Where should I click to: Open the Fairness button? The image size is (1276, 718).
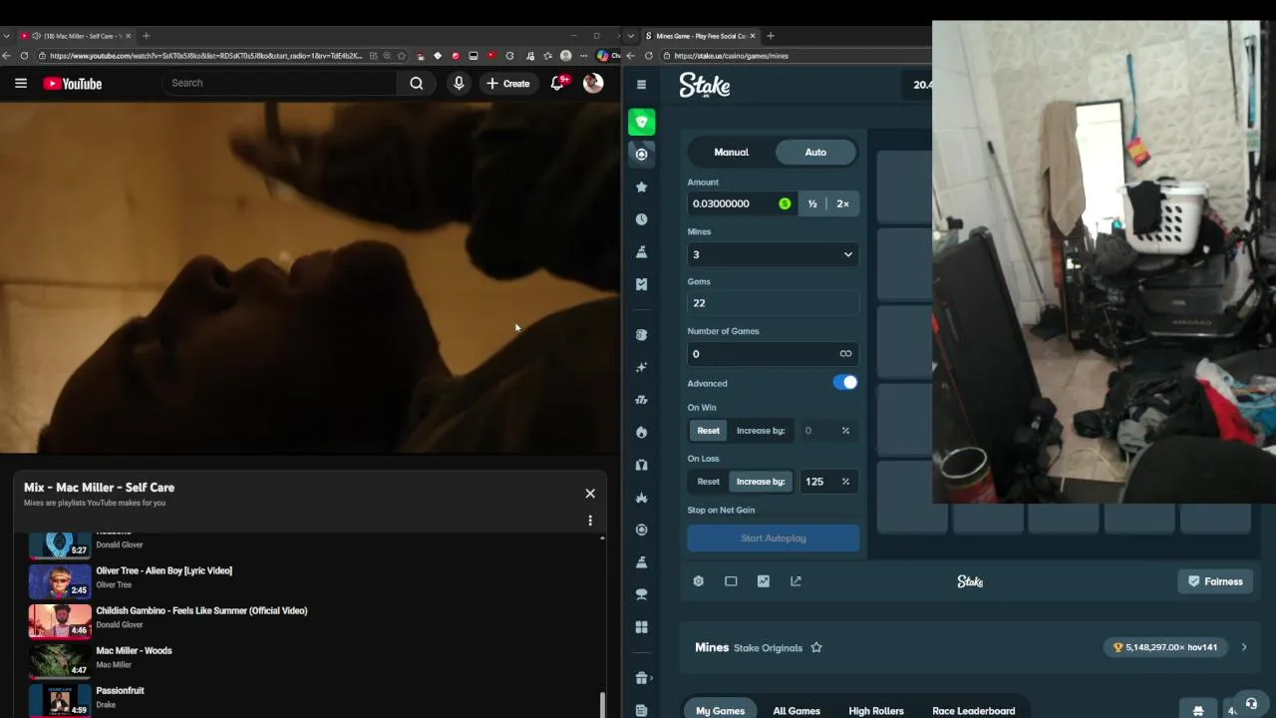tap(1215, 581)
